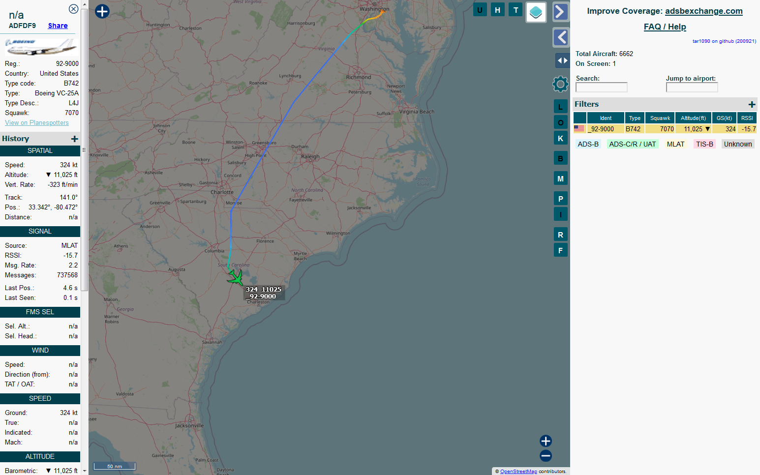Toggle the P map option button
Viewport: 760px width, 475px height.
coord(560,199)
